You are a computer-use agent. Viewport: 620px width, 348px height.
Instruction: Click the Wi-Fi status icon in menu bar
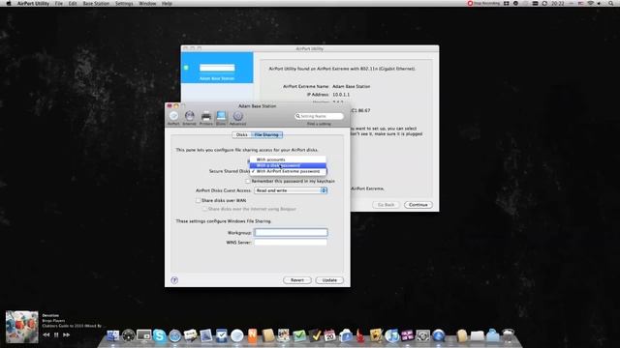click(590, 3)
